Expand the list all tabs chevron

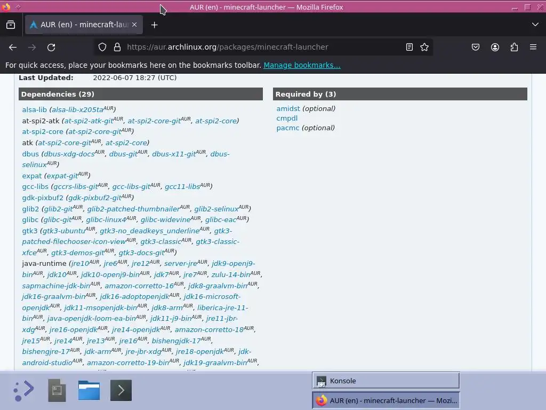click(x=535, y=25)
